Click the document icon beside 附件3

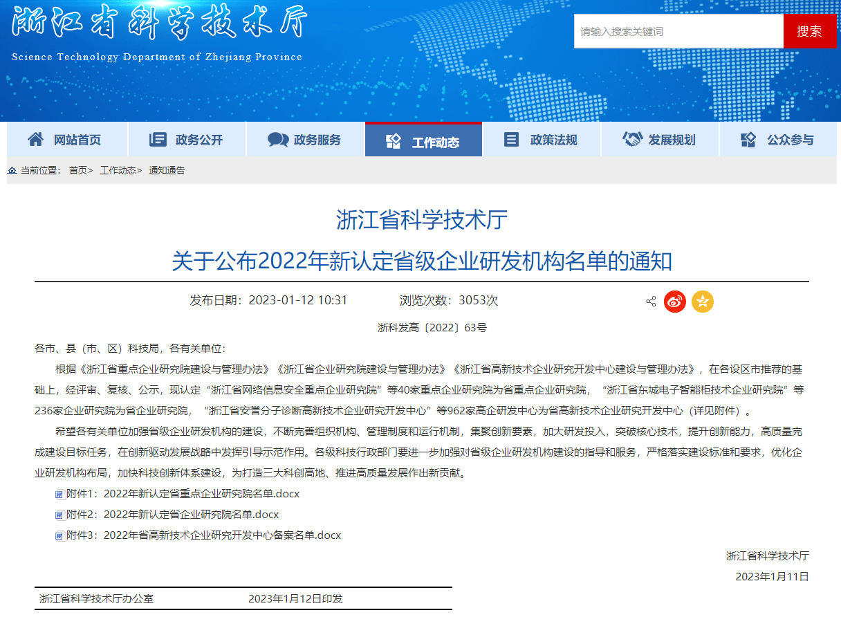point(60,535)
